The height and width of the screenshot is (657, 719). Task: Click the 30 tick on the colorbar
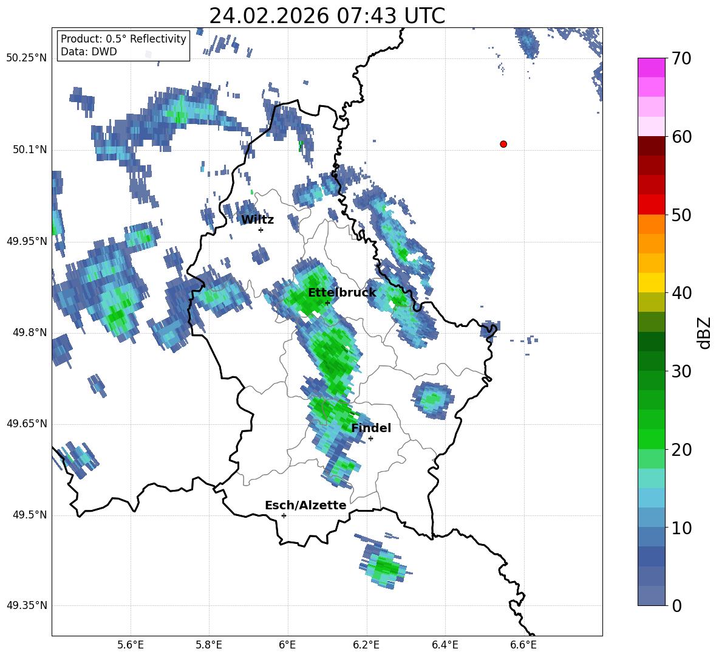click(x=682, y=371)
